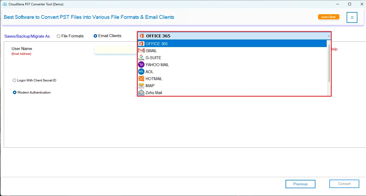366x196 pixels.
Task: Click the G-Suite Google icon
Action: click(x=141, y=58)
